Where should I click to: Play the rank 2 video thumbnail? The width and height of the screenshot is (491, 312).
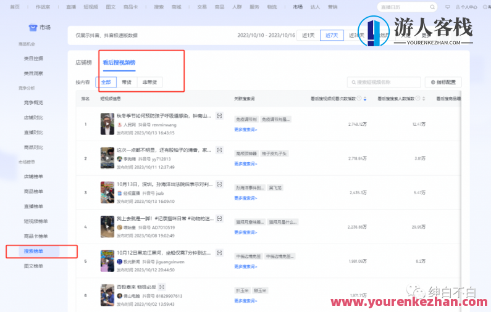[x=107, y=158]
